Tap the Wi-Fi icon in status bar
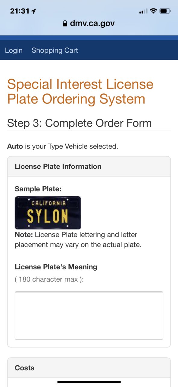Screen dimensions: 178x387 pos(153,11)
